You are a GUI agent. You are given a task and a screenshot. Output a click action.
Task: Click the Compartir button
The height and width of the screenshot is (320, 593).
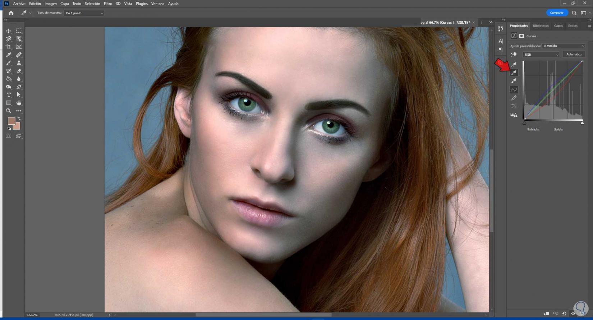[x=557, y=13]
